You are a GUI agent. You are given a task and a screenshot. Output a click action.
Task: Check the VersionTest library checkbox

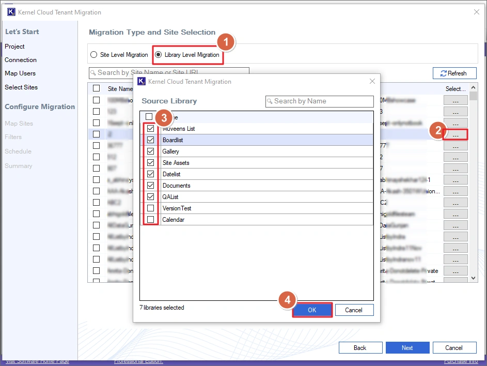click(149, 208)
